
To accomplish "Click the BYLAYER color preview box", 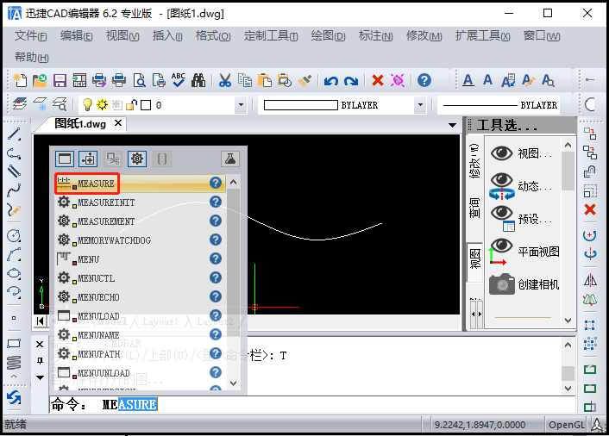I will pyautogui.click(x=300, y=105).
